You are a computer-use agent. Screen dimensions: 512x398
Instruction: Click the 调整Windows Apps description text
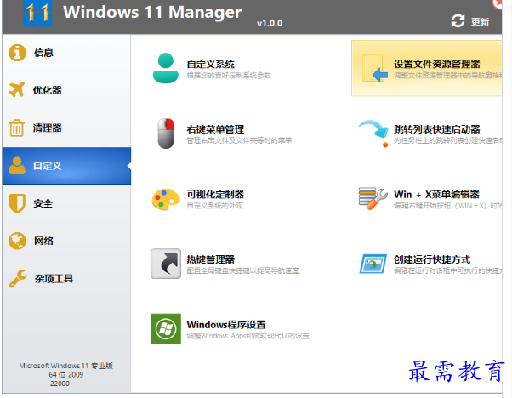point(248,336)
